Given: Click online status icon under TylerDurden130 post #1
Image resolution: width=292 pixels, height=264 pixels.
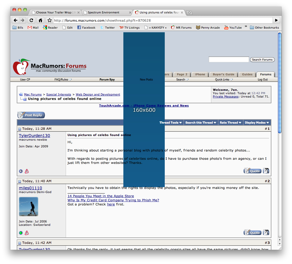Looking at the screenshot, I should pos(21,171).
